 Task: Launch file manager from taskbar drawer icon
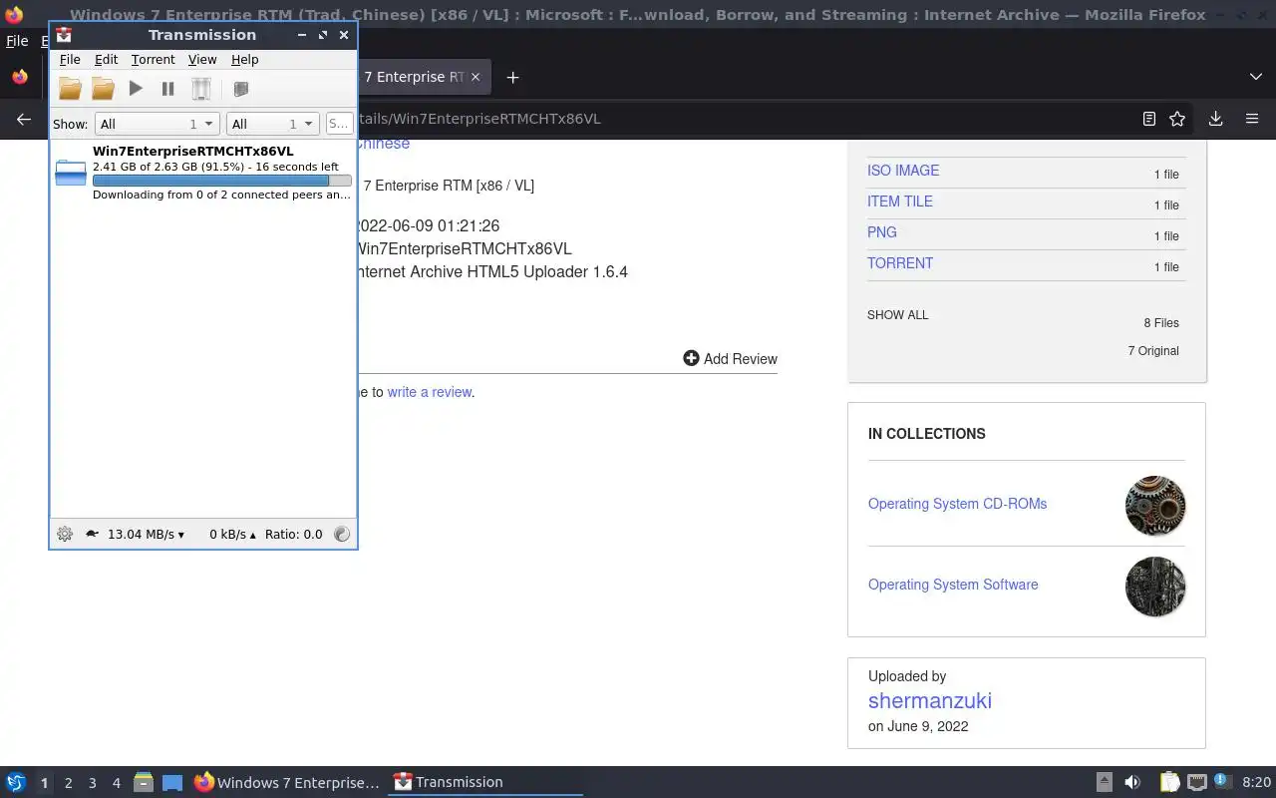(x=143, y=782)
